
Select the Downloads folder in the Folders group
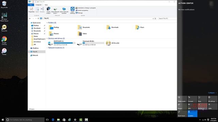click(x=112, y=27)
